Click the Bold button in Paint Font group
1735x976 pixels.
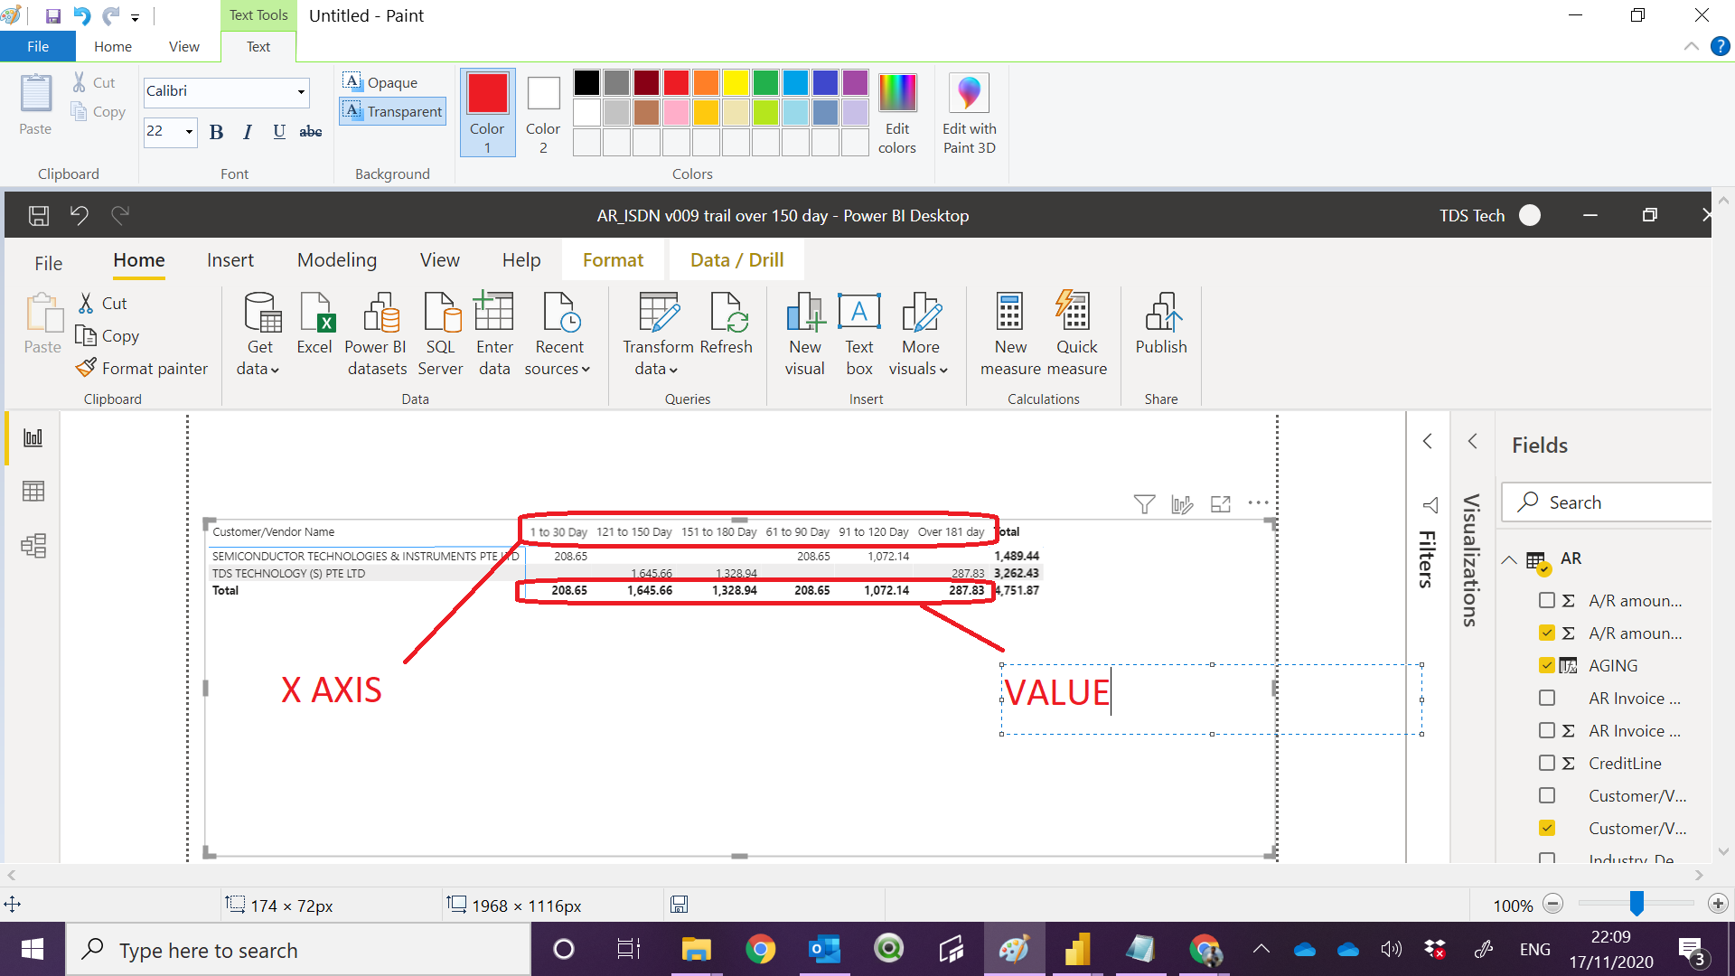click(216, 132)
